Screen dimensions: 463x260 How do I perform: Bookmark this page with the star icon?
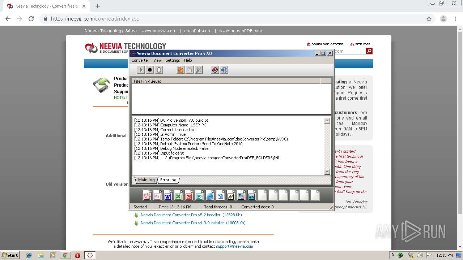tap(429, 19)
